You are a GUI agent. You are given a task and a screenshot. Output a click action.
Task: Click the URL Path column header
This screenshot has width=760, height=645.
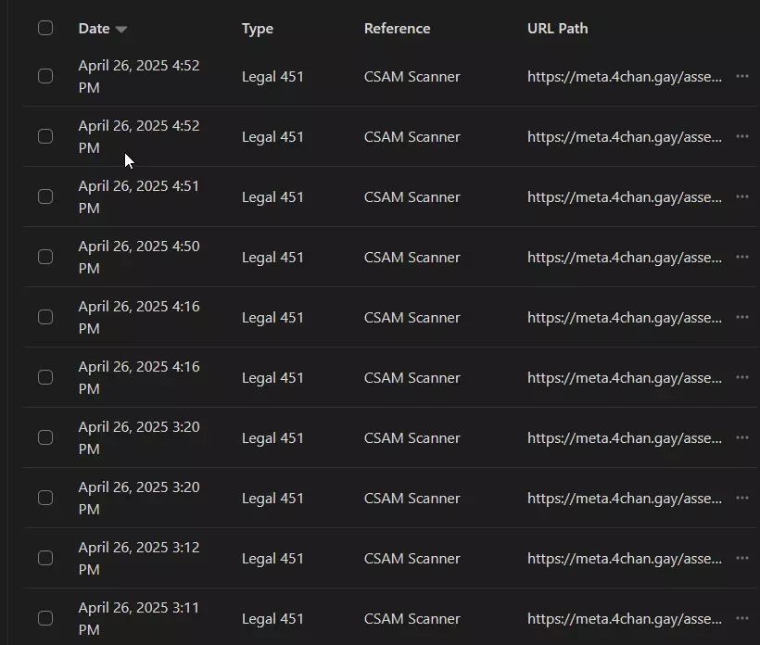[557, 29]
